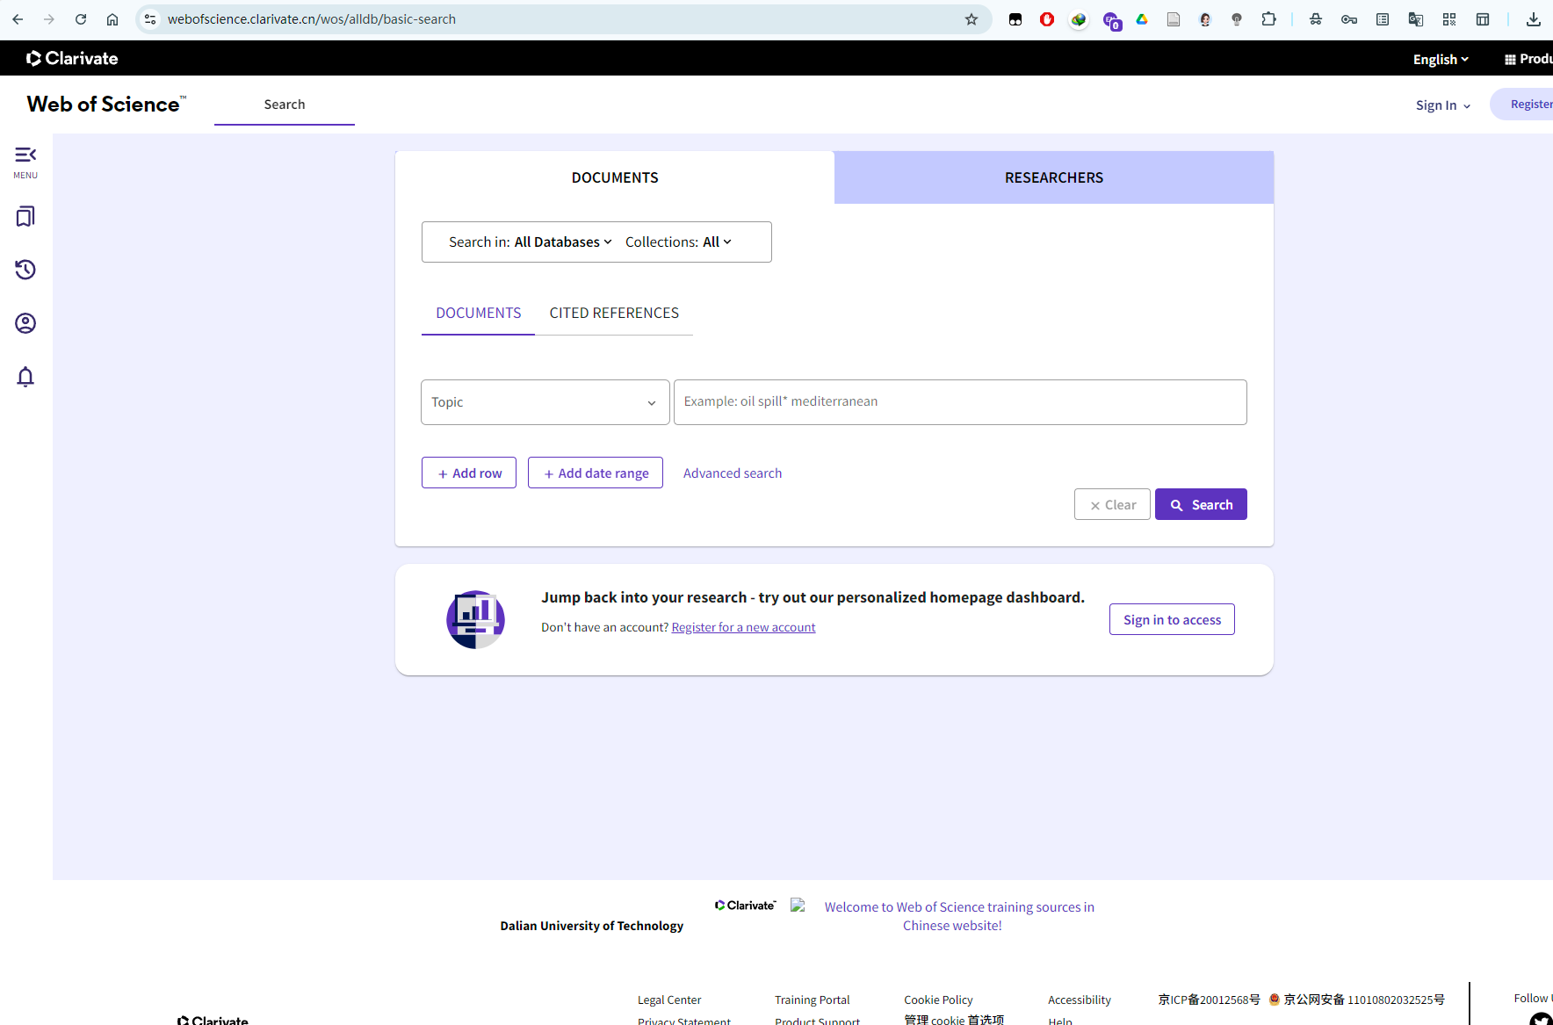This screenshot has width=1553, height=1025.
Task: Open Register for a new account link
Action: pyautogui.click(x=743, y=627)
